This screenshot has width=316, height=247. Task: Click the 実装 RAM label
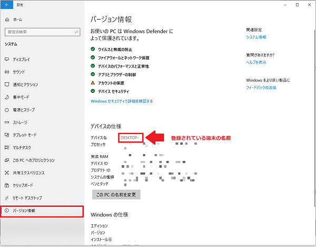pos(100,157)
